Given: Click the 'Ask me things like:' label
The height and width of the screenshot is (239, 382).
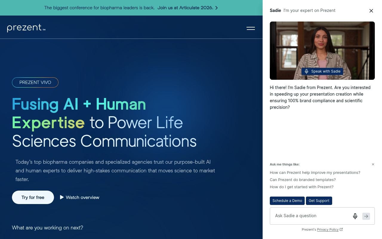Looking at the screenshot, I should point(284,164).
